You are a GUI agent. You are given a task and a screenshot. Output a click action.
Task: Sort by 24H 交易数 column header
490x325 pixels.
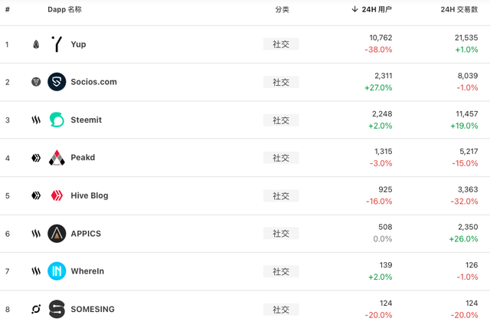point(459,9)
